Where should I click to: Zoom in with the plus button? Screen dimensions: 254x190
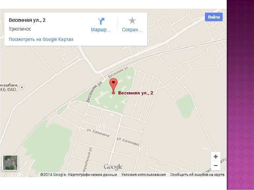(x=216, y=157)
